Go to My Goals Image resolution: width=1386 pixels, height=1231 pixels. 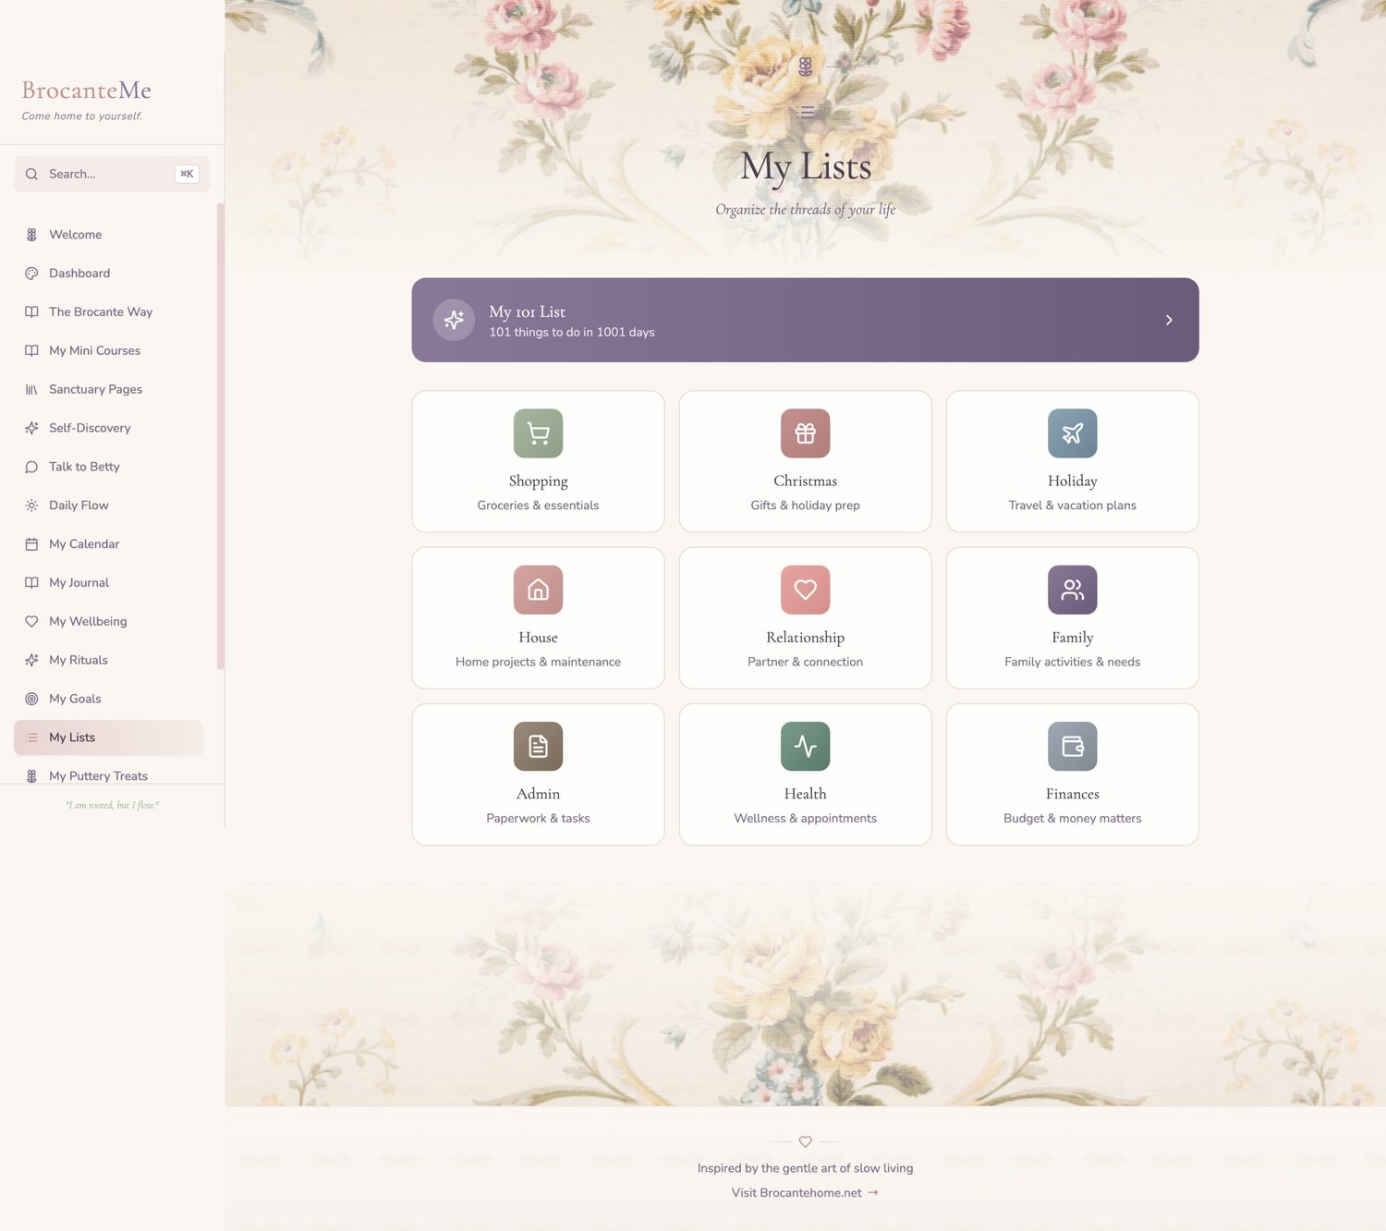tap(108, 699)
